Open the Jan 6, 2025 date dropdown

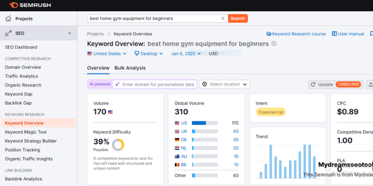[186, 53]
